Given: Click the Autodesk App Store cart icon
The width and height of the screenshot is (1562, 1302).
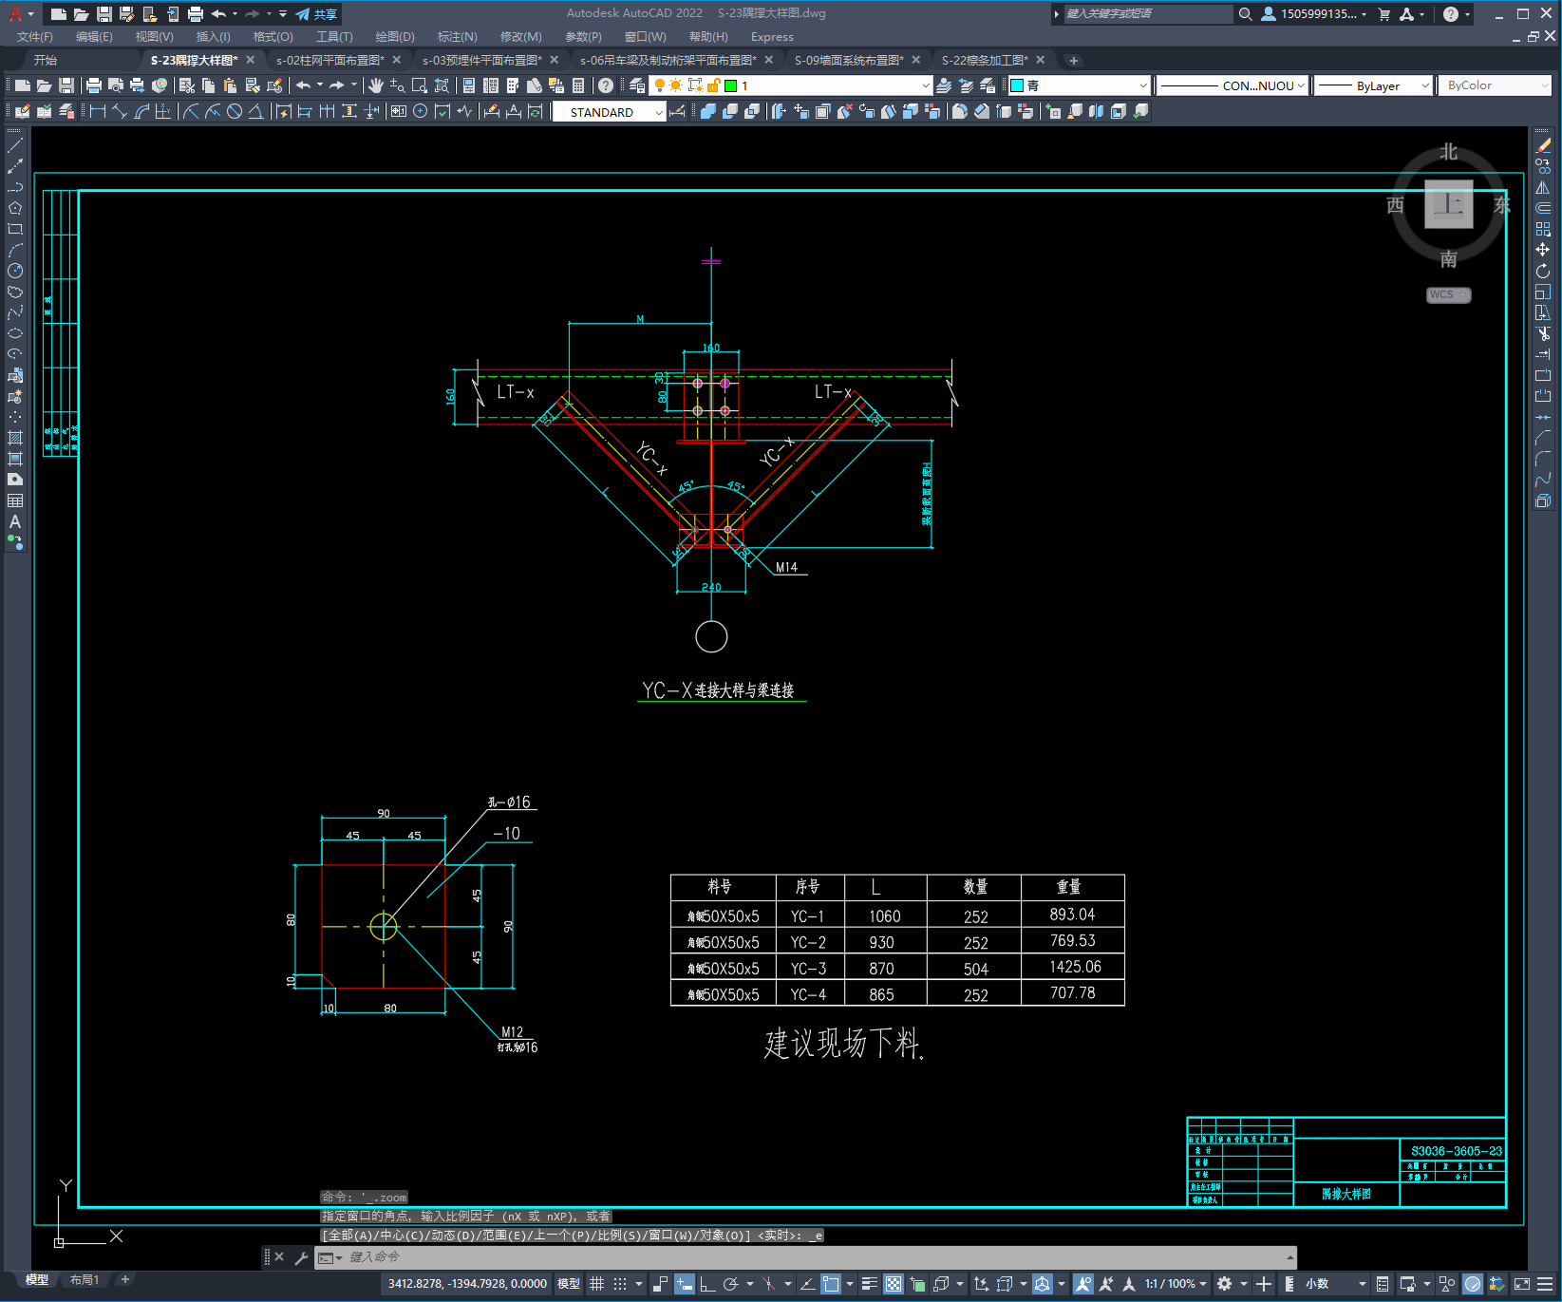Looking at the screenshot, I should point(1383,14).
